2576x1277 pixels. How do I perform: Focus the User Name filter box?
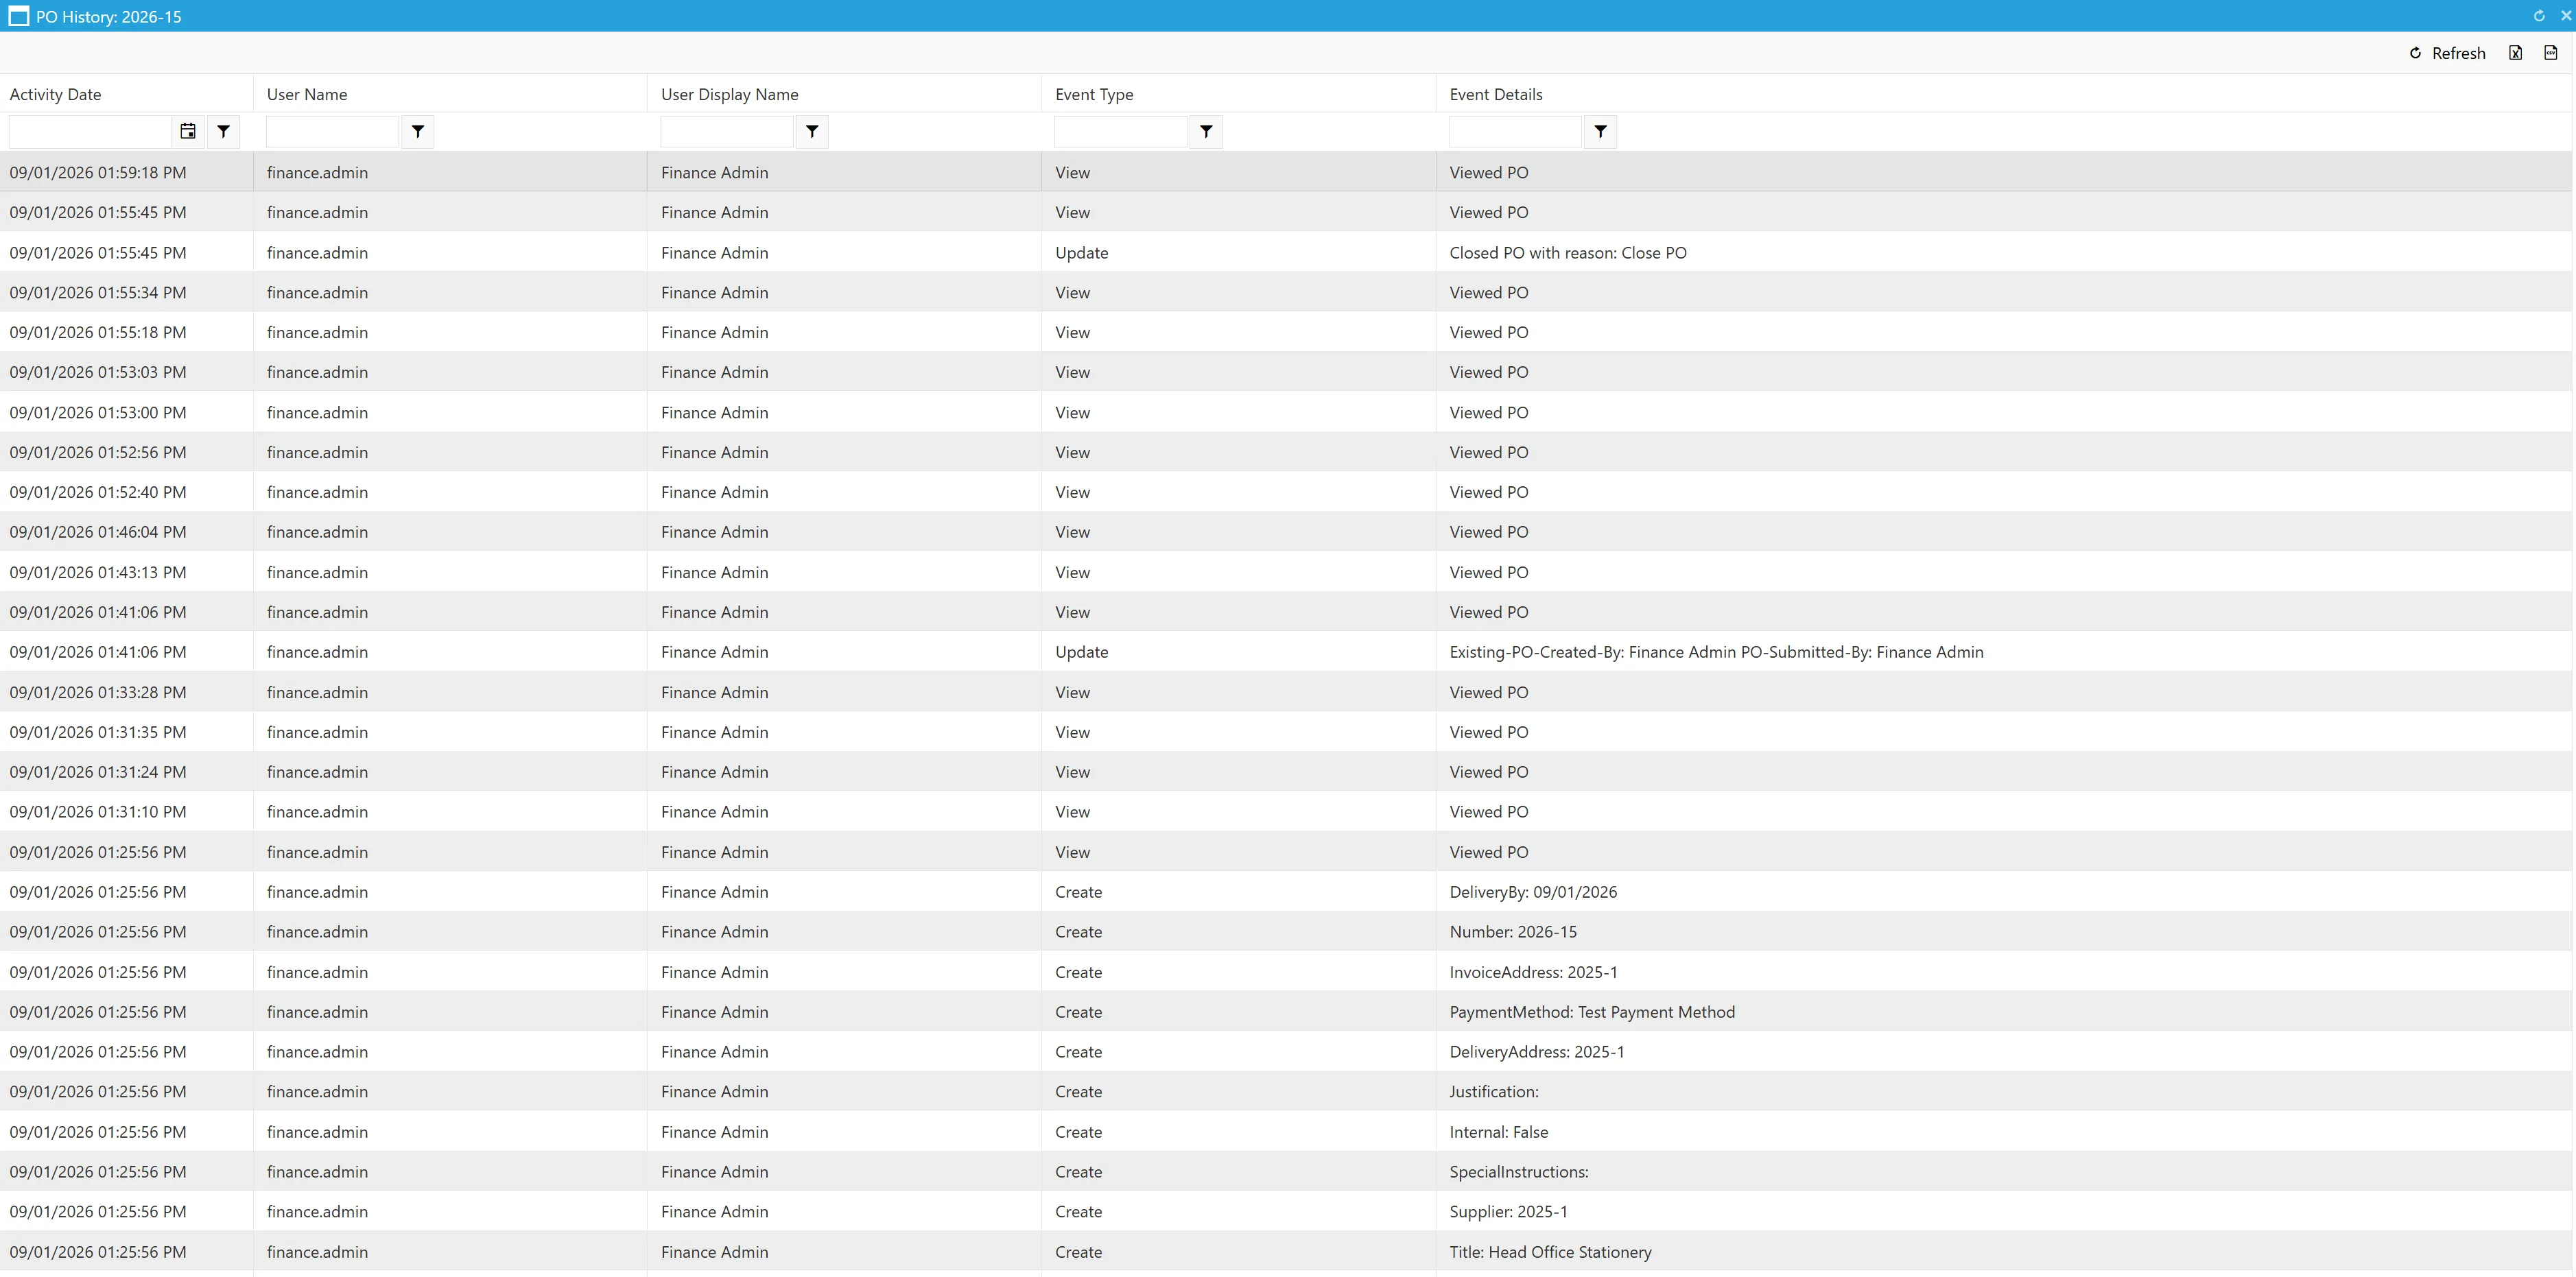click(332, 131)
